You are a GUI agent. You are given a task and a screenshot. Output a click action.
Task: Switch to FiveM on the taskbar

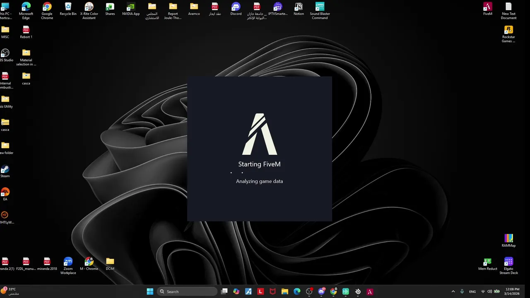pos(370,291)
